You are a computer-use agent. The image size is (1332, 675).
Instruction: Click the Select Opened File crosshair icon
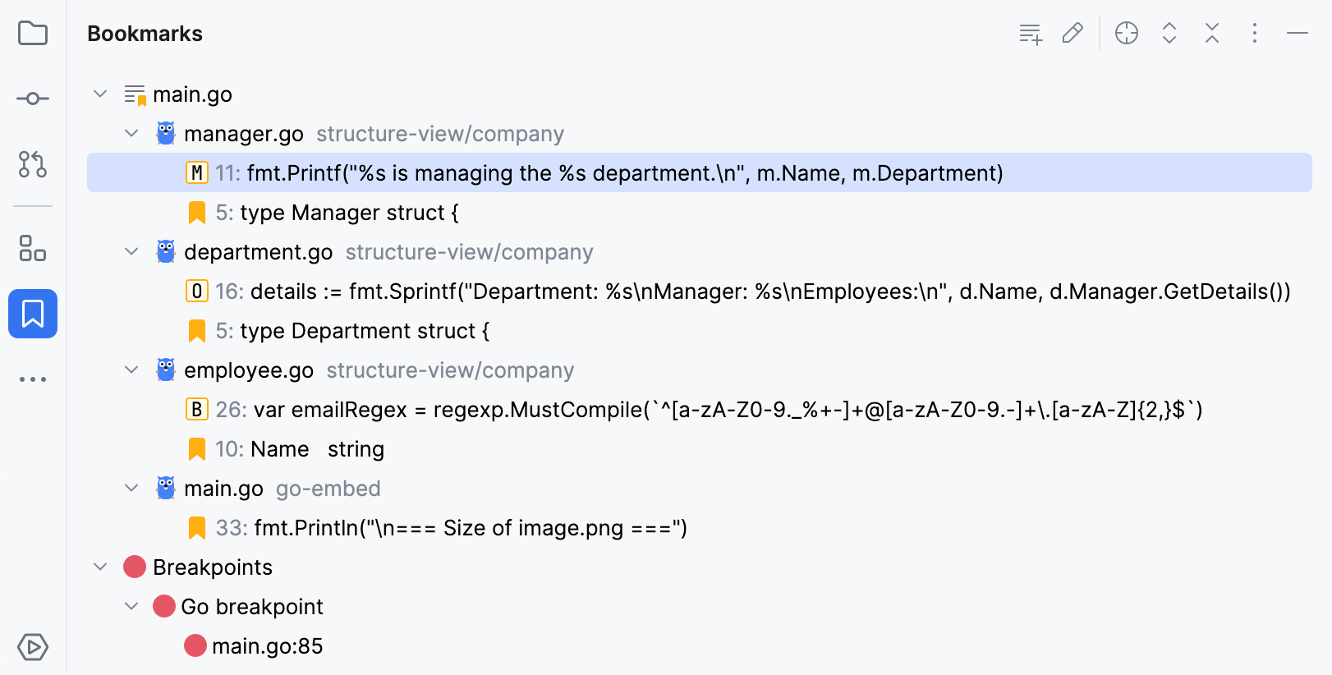coord(1127,34)
